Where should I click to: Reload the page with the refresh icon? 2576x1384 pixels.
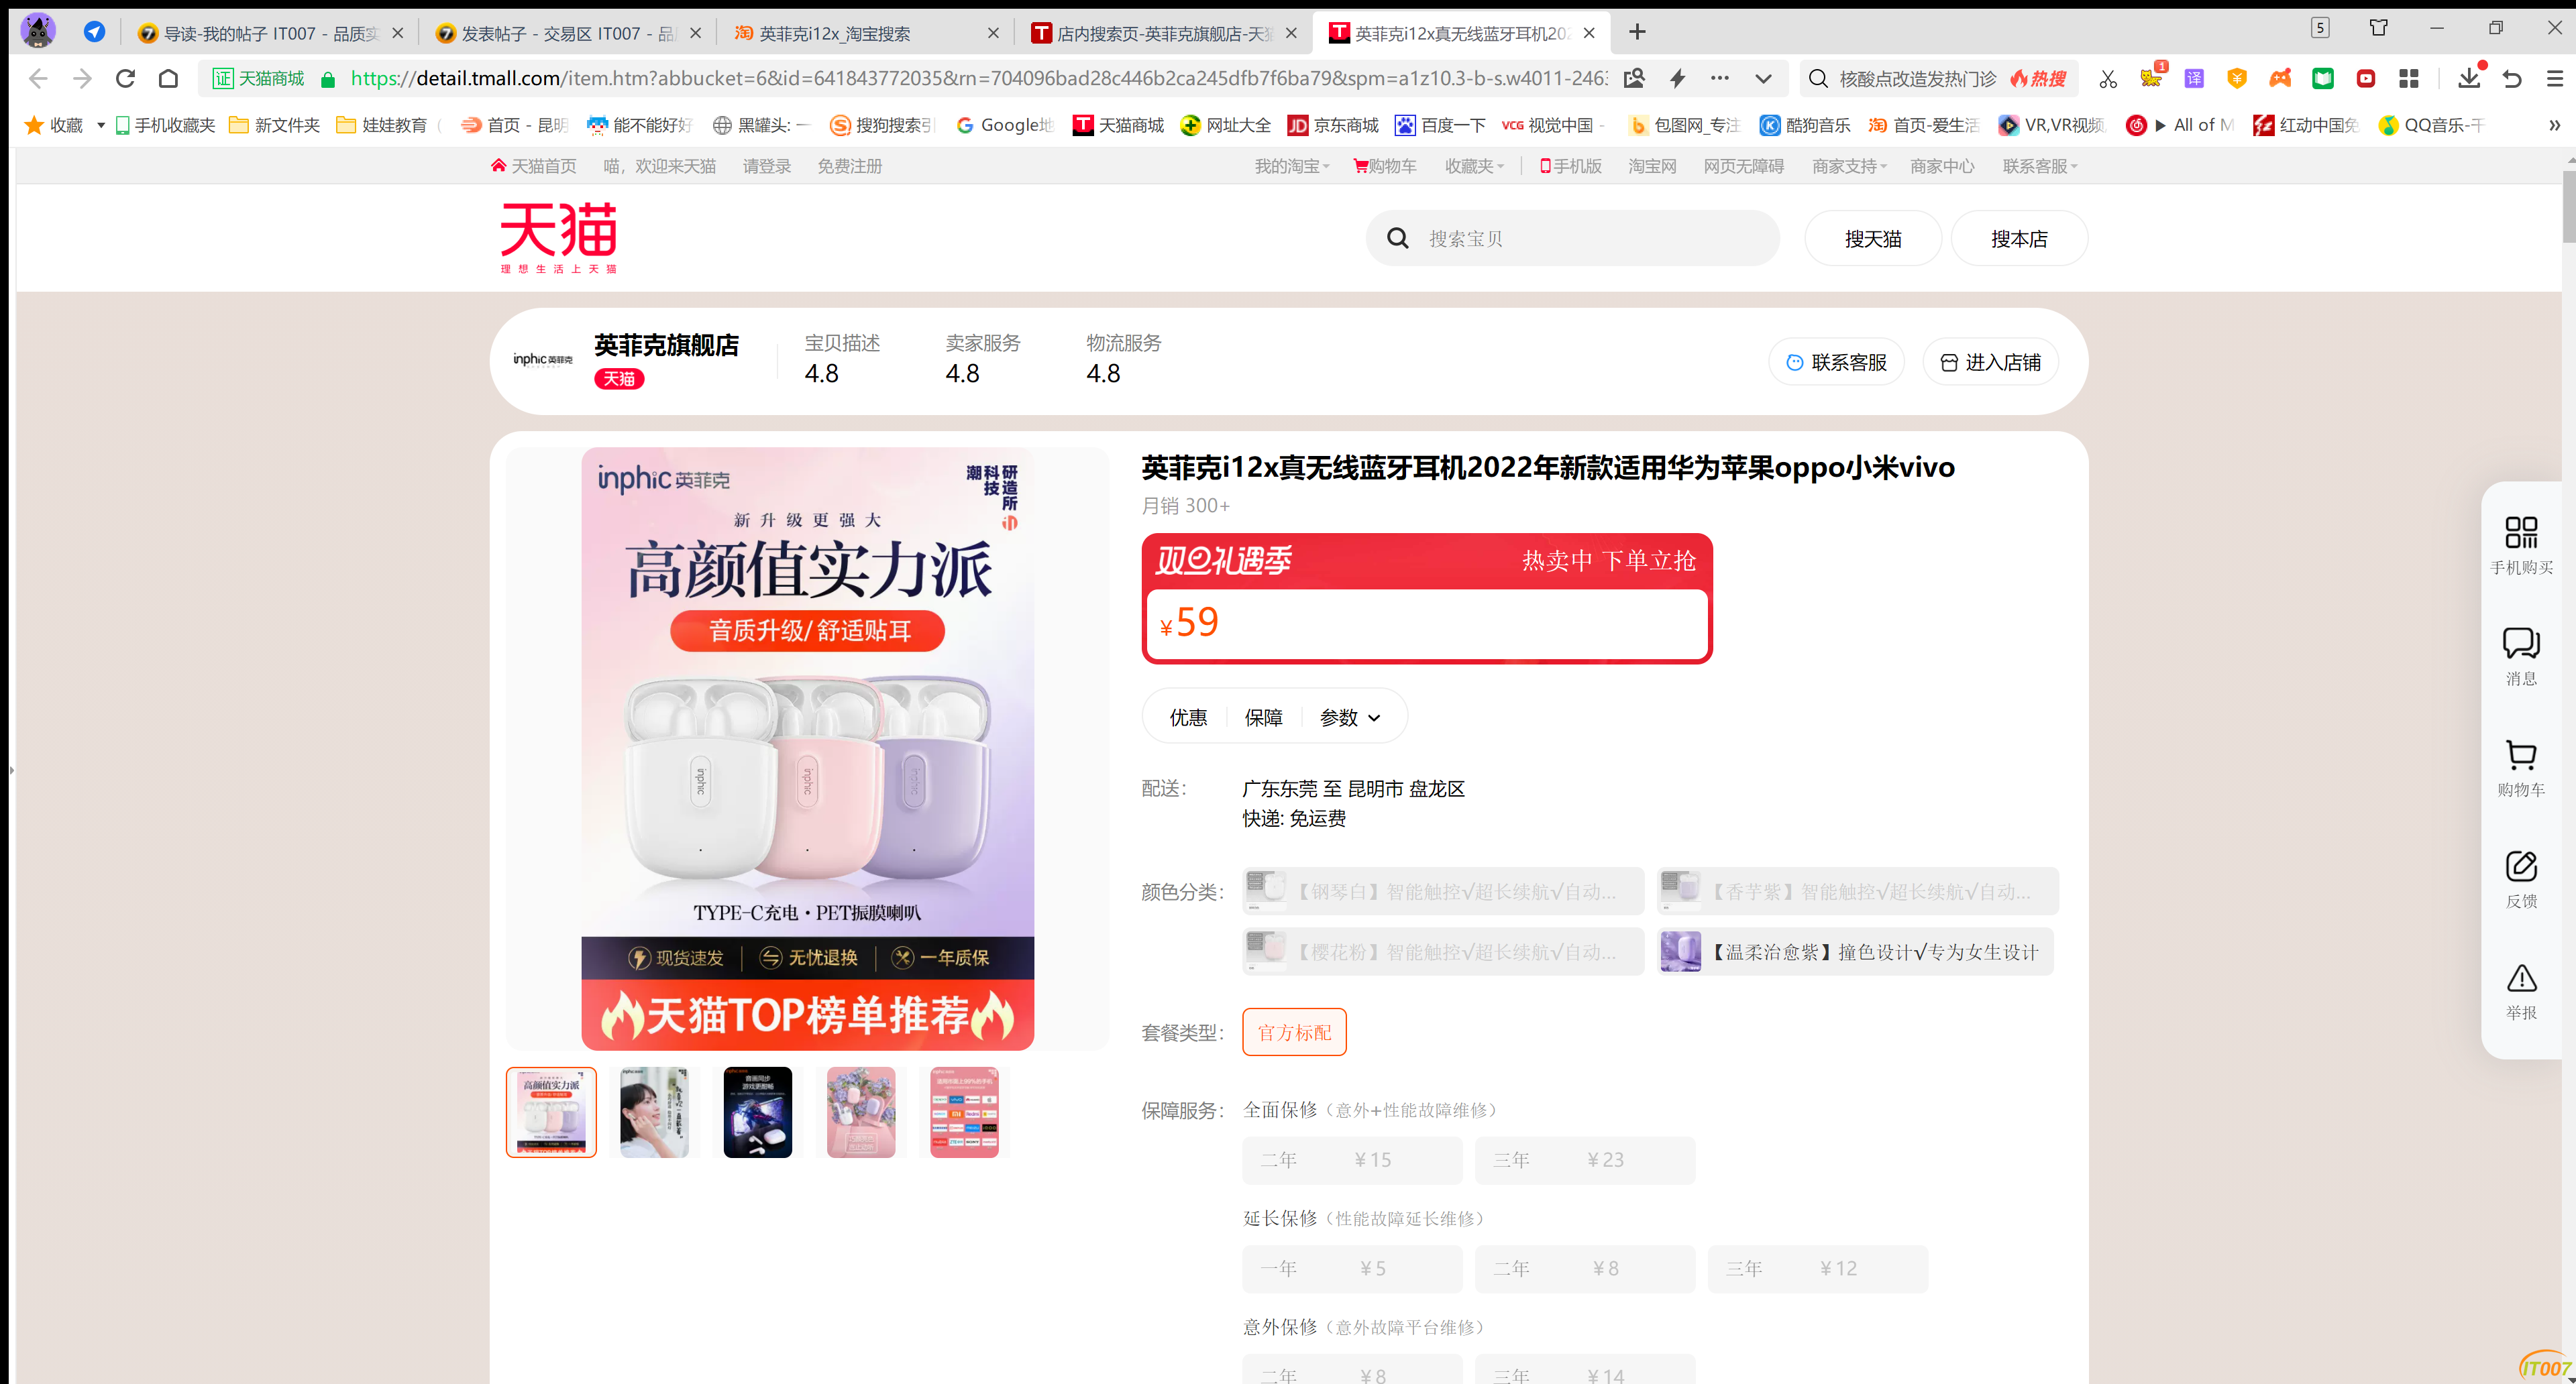tap(125, 78)
